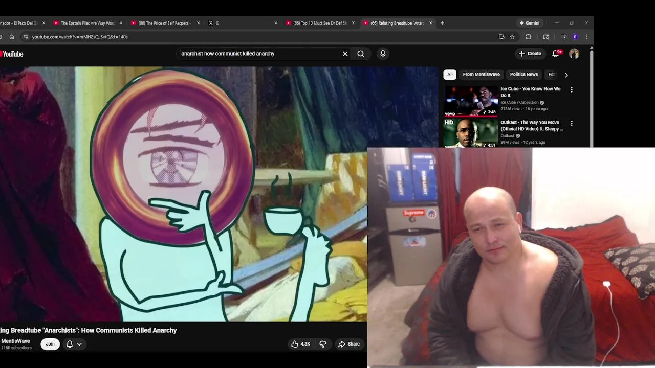Click the page vertical scrollbar
The height and width of the screenshot is (368, 655).
[x=592, y=97]
